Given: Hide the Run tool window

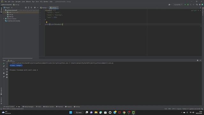Looking at the screenshot, I should 200,60.
